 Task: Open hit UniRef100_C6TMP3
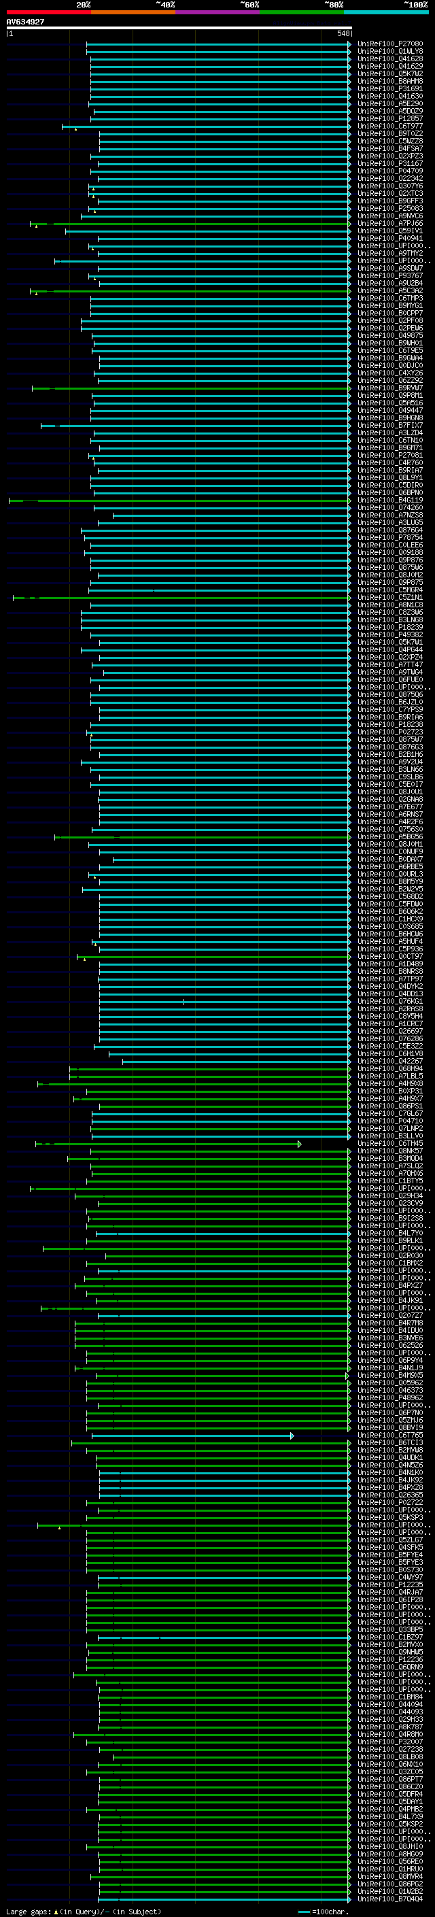point(390,299)
